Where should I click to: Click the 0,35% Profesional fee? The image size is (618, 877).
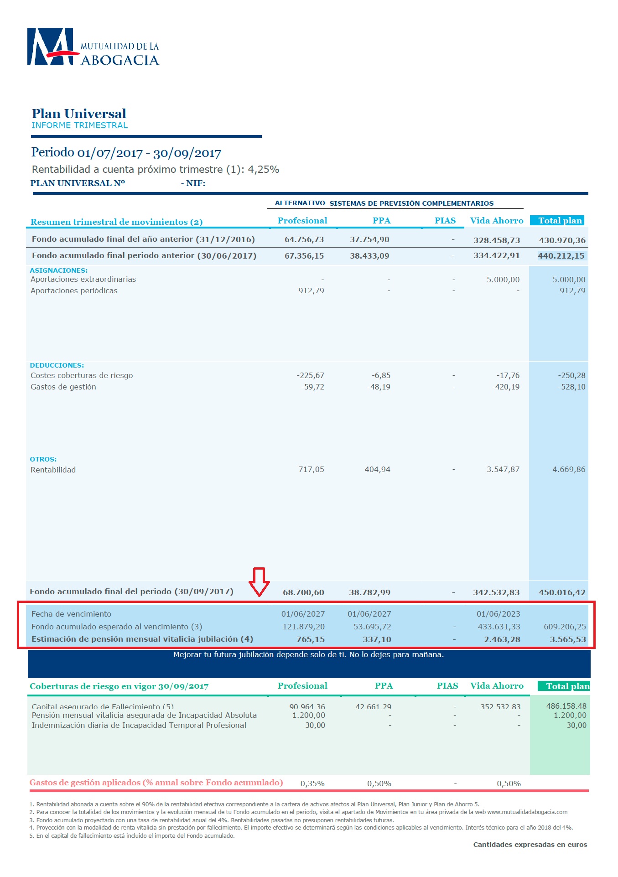tap(312, 784)
